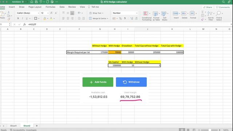This screenshot has width=233, height=131.
Task: Click AutoSum sigma icon
Action: pyautogui.click(x=202, y=12)
